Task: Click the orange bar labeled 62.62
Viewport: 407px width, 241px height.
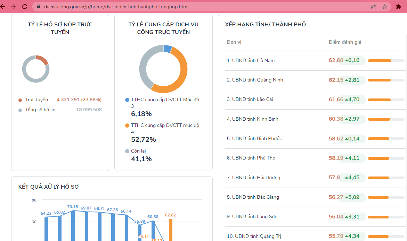Action: click(x=171, y=230)
